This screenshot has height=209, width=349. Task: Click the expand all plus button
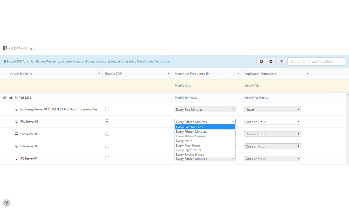pos(261,61)
